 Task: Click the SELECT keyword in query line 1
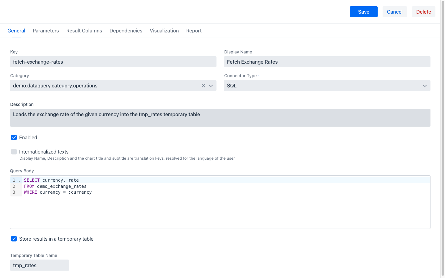click(32, 180)
